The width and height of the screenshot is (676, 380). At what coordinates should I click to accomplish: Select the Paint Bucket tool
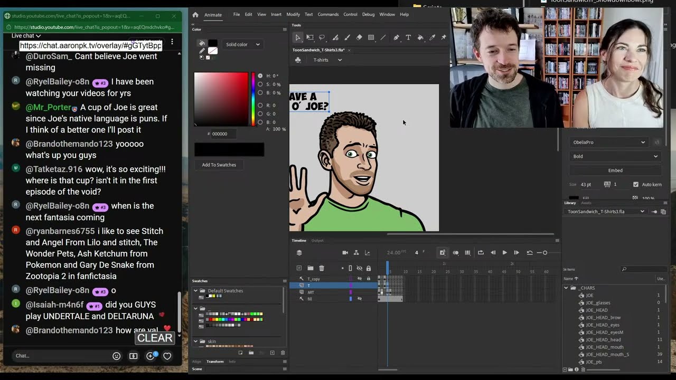(x=420, y=37)
